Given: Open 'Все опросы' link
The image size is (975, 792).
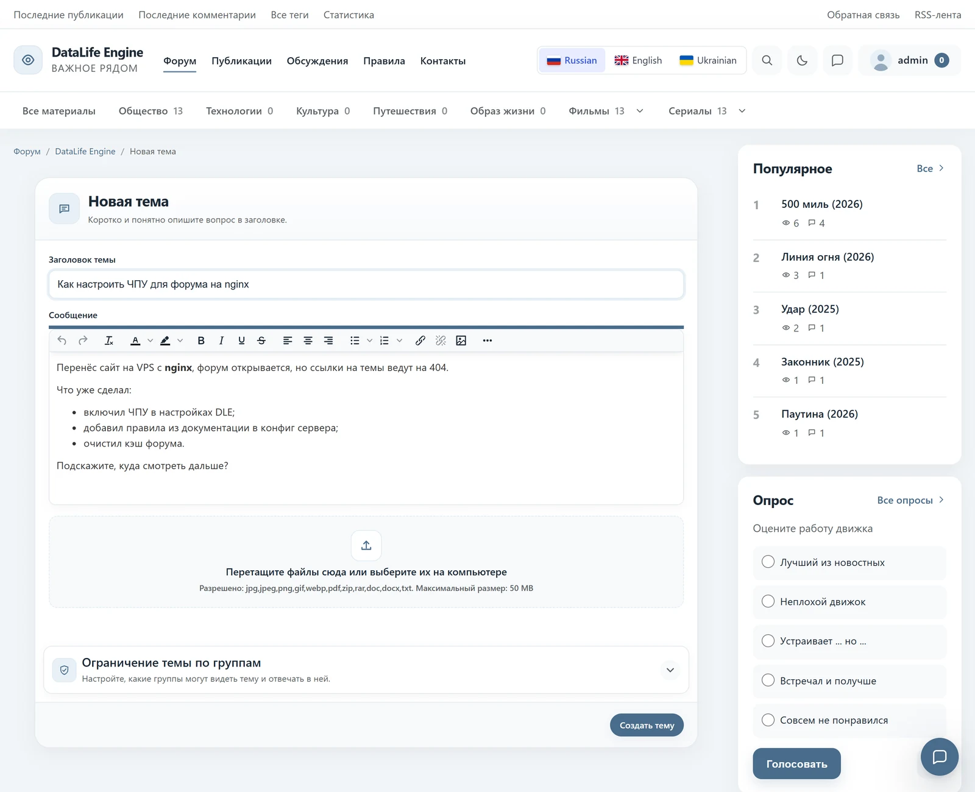Looking at the screenshot, I should tap(910, 500).
